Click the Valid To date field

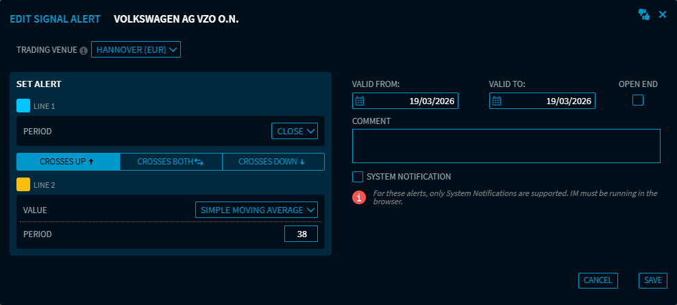[x=542, y=101]
